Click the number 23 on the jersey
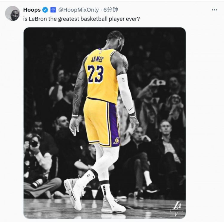Image resolution: width=224 pixels, height=222 pixels. coord(96,74)
